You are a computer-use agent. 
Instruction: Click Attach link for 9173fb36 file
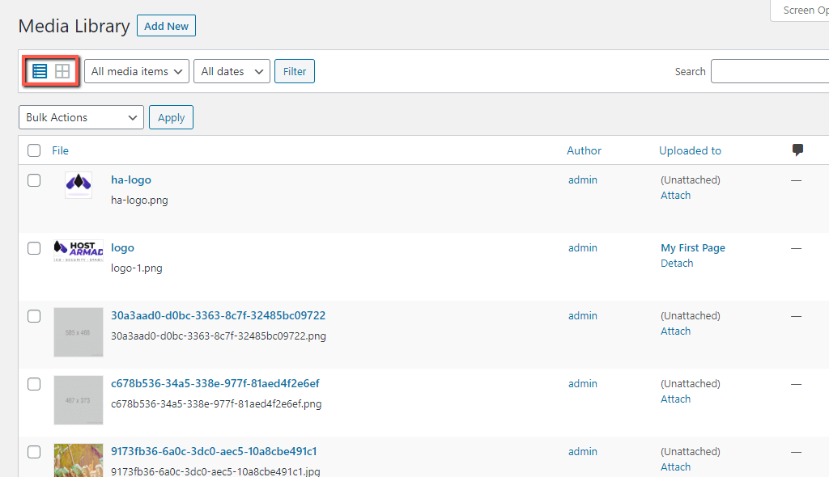click(x=676, y=466)
